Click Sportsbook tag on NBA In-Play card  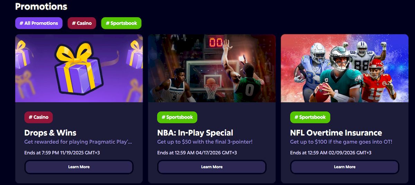(x=177, y=117)
